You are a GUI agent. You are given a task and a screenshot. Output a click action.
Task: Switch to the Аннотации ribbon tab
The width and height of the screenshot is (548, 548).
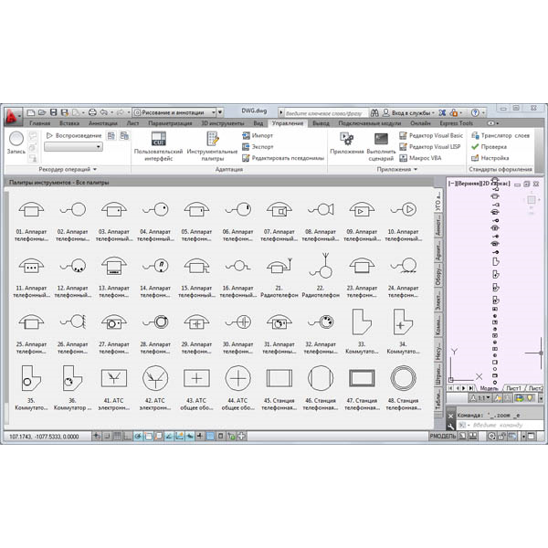click(x=102, y=123)
